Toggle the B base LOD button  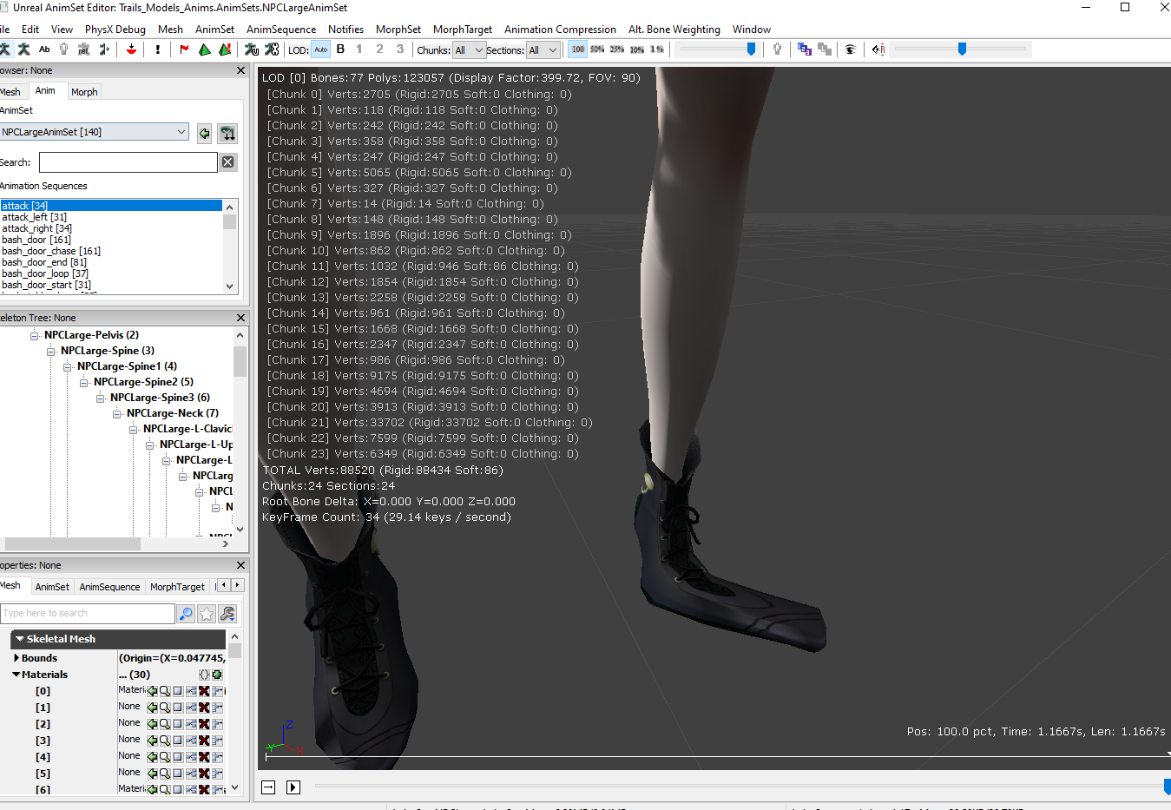pos(340,49)
